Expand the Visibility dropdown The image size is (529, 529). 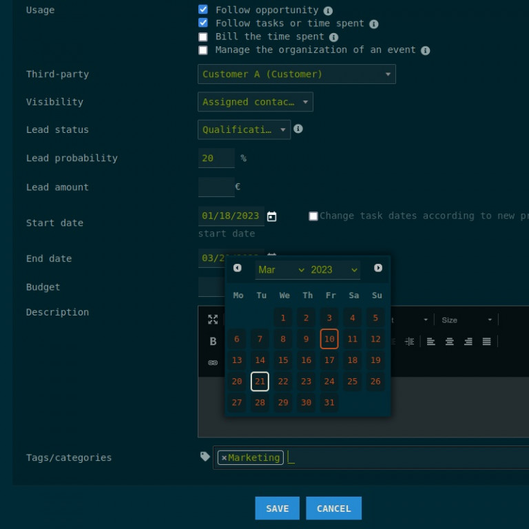[255, 102]
